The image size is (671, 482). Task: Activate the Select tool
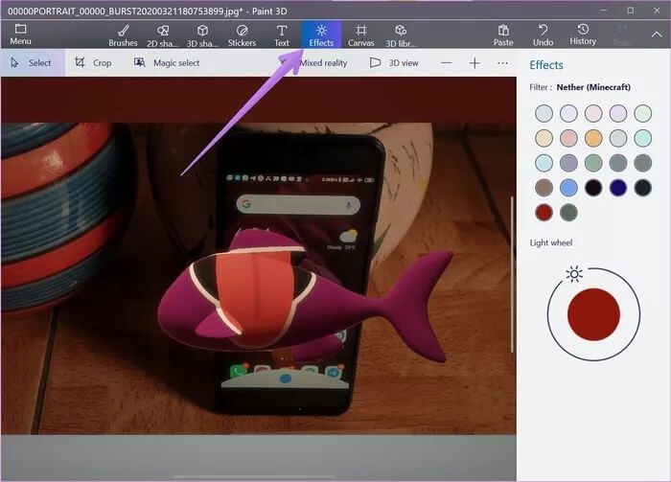[x=33, y=63]
